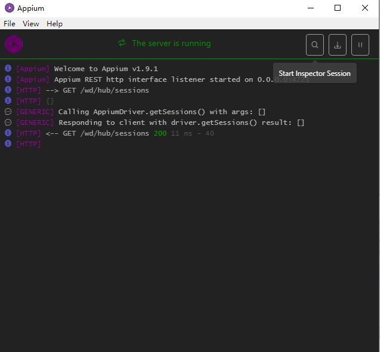Open the View menu

[x=31, y=24]
